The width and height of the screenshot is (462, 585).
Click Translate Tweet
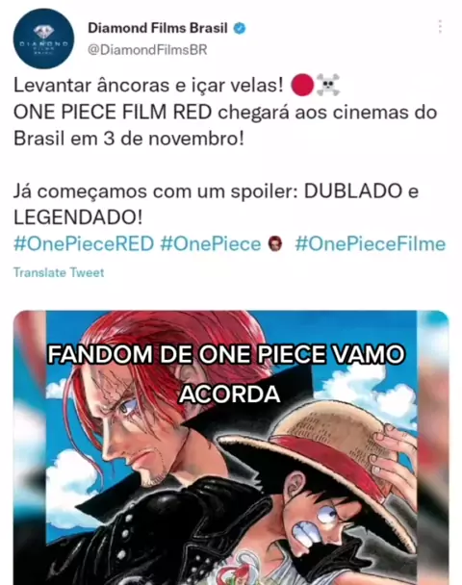[x=59, y=272]
